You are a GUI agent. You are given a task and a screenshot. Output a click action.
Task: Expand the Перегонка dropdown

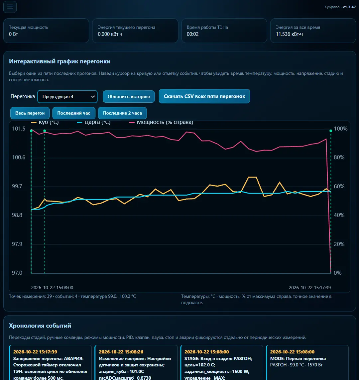67,96
